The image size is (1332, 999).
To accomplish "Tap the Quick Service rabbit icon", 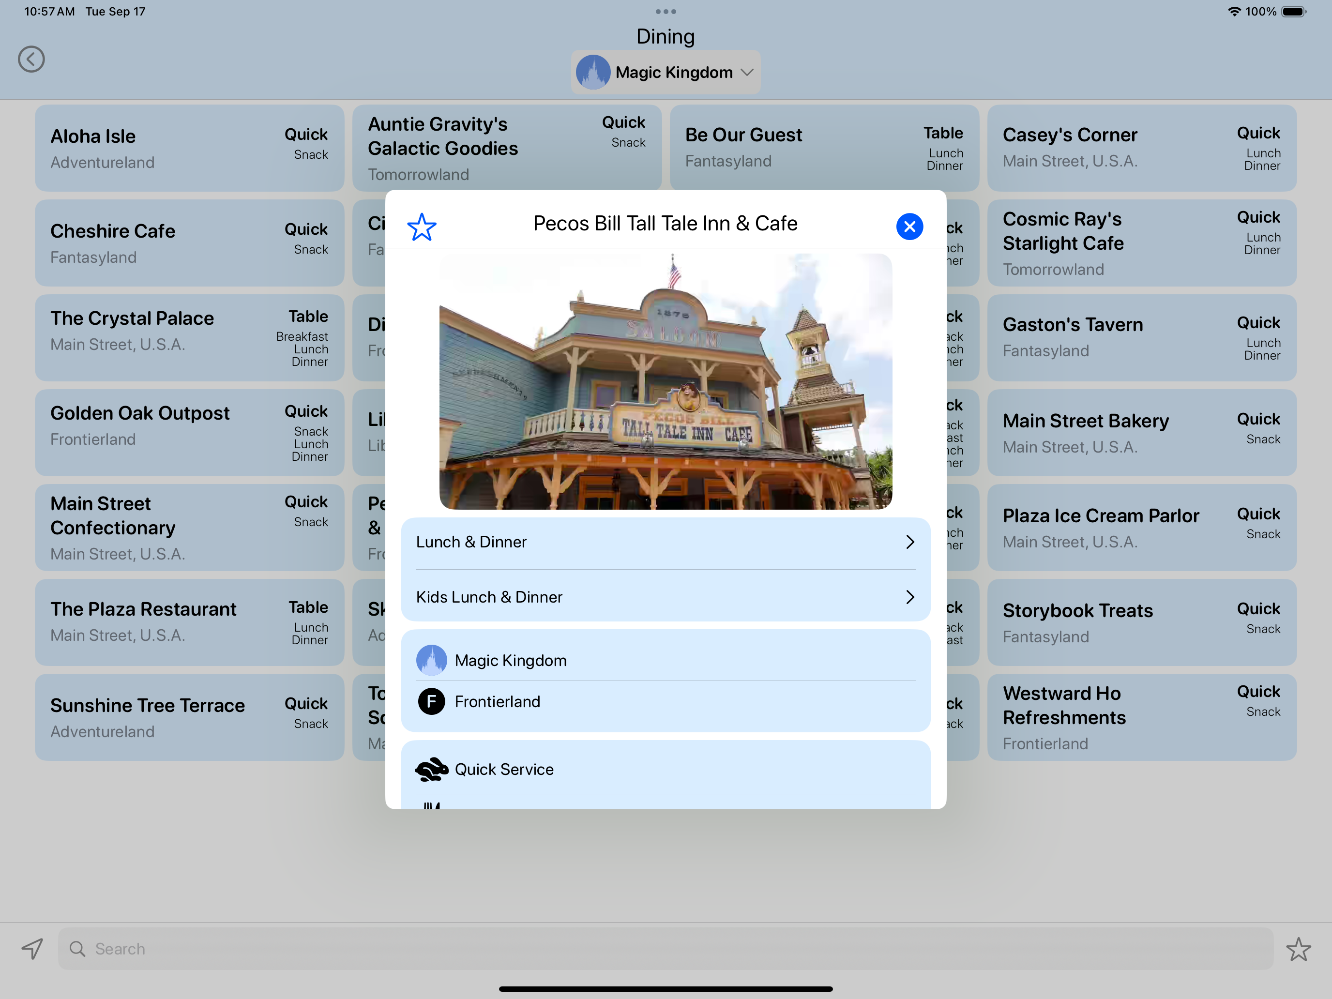I will point(431,770).
